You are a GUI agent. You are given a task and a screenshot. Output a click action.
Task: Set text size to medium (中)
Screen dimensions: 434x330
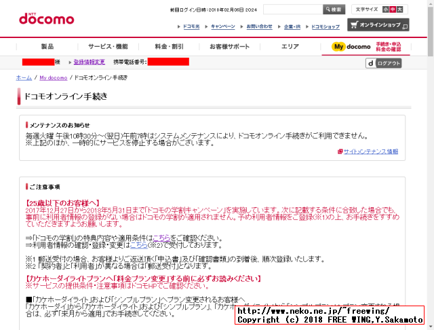[393, 10]
